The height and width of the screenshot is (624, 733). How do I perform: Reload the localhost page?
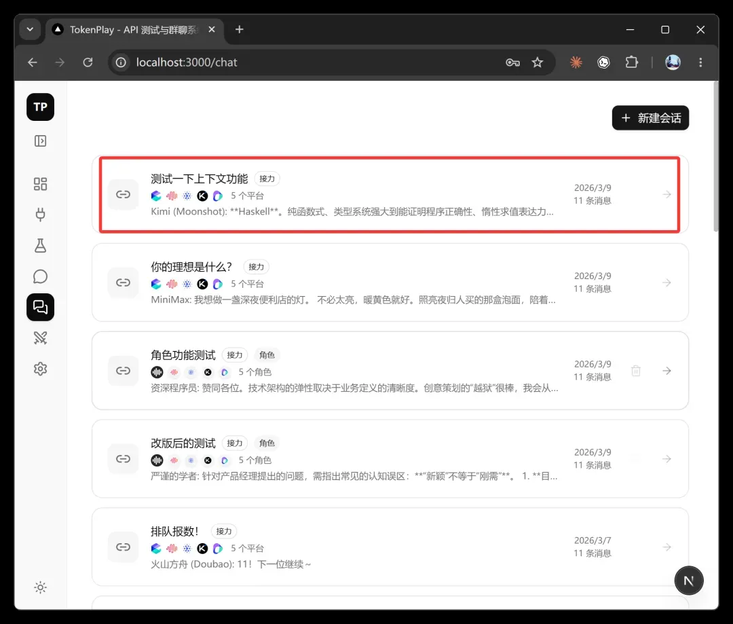tap(88, 62)
